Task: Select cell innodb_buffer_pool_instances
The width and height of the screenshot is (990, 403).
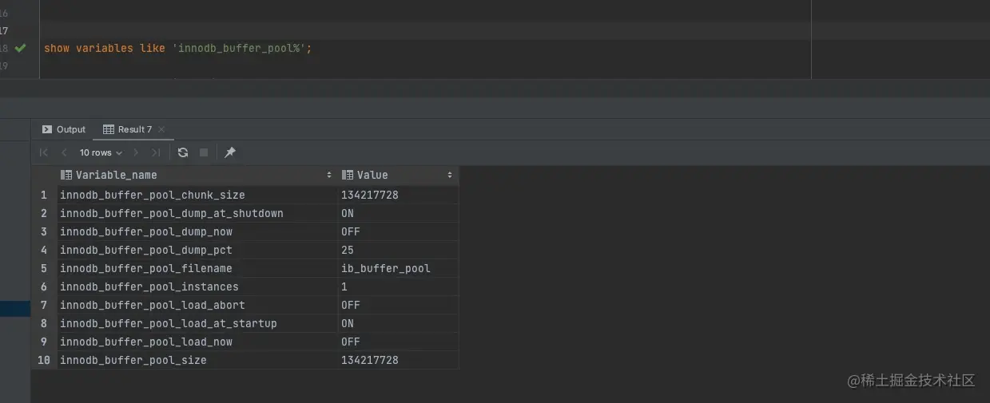Action: click(197, 286)
